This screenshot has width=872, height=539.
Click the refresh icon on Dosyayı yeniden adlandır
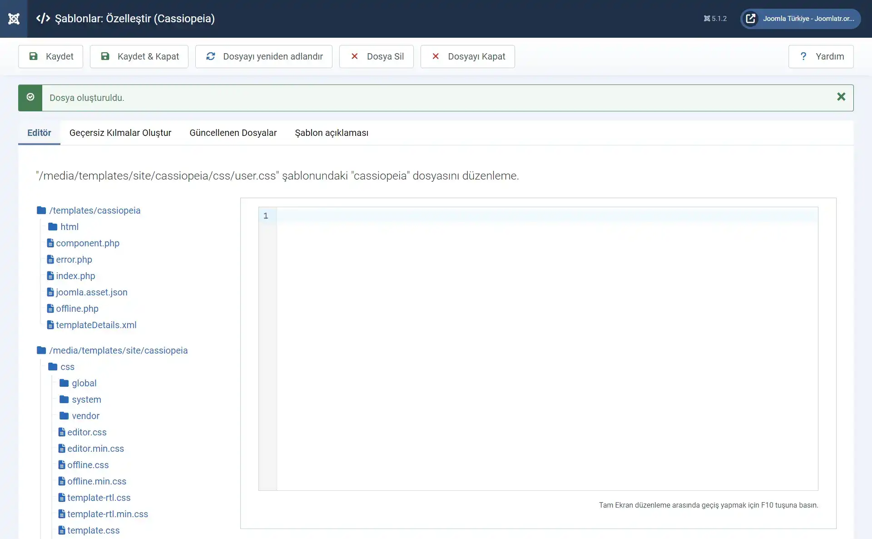point(210,56)
